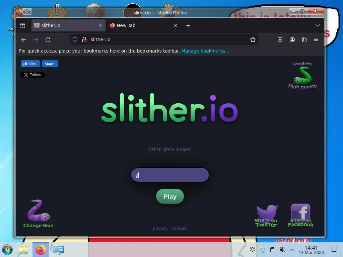Image resolution: width=343 pixels, height=257 pixels.
Task: Click the Firefox taskbar icon
Action: 41,250
